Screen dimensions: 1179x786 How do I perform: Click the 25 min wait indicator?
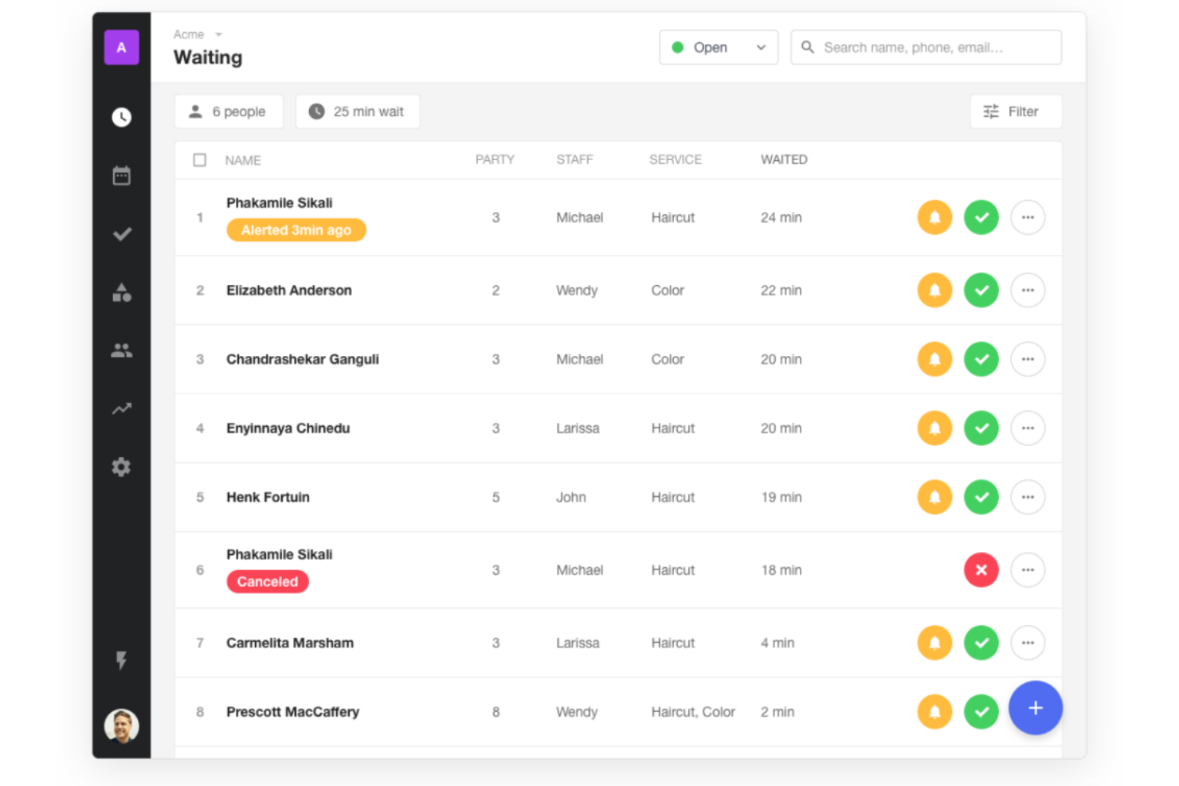357,111
